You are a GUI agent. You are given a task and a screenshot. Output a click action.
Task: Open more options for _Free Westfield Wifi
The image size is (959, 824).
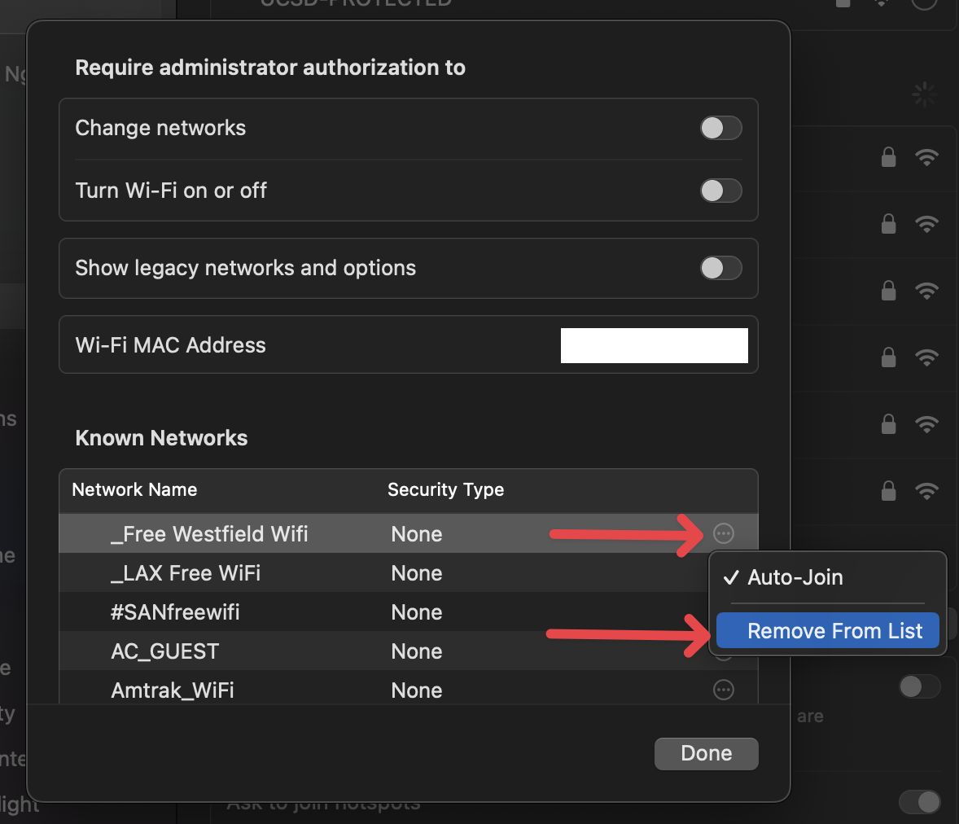(724, 533)
